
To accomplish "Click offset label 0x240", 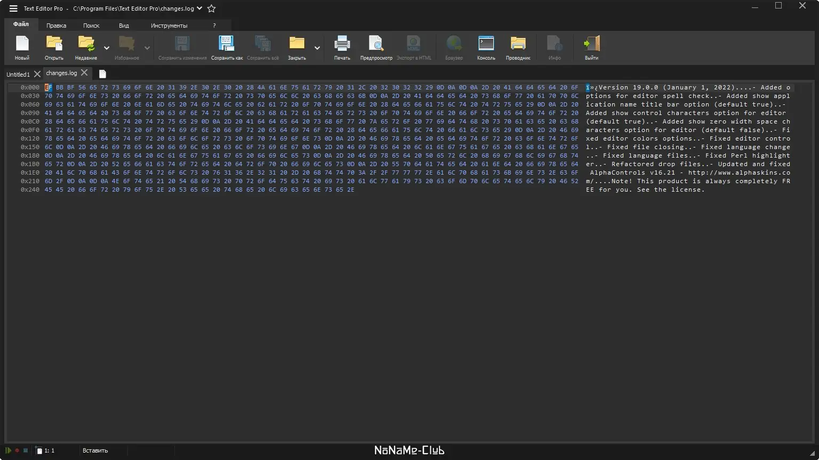I will pos(30,190).
